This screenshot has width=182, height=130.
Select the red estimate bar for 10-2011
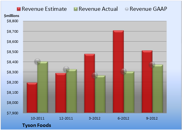(32, 98)
